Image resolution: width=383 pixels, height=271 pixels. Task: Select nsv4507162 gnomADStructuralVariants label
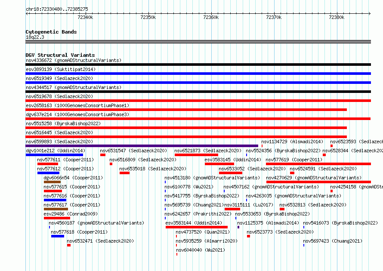click(271, 187)
